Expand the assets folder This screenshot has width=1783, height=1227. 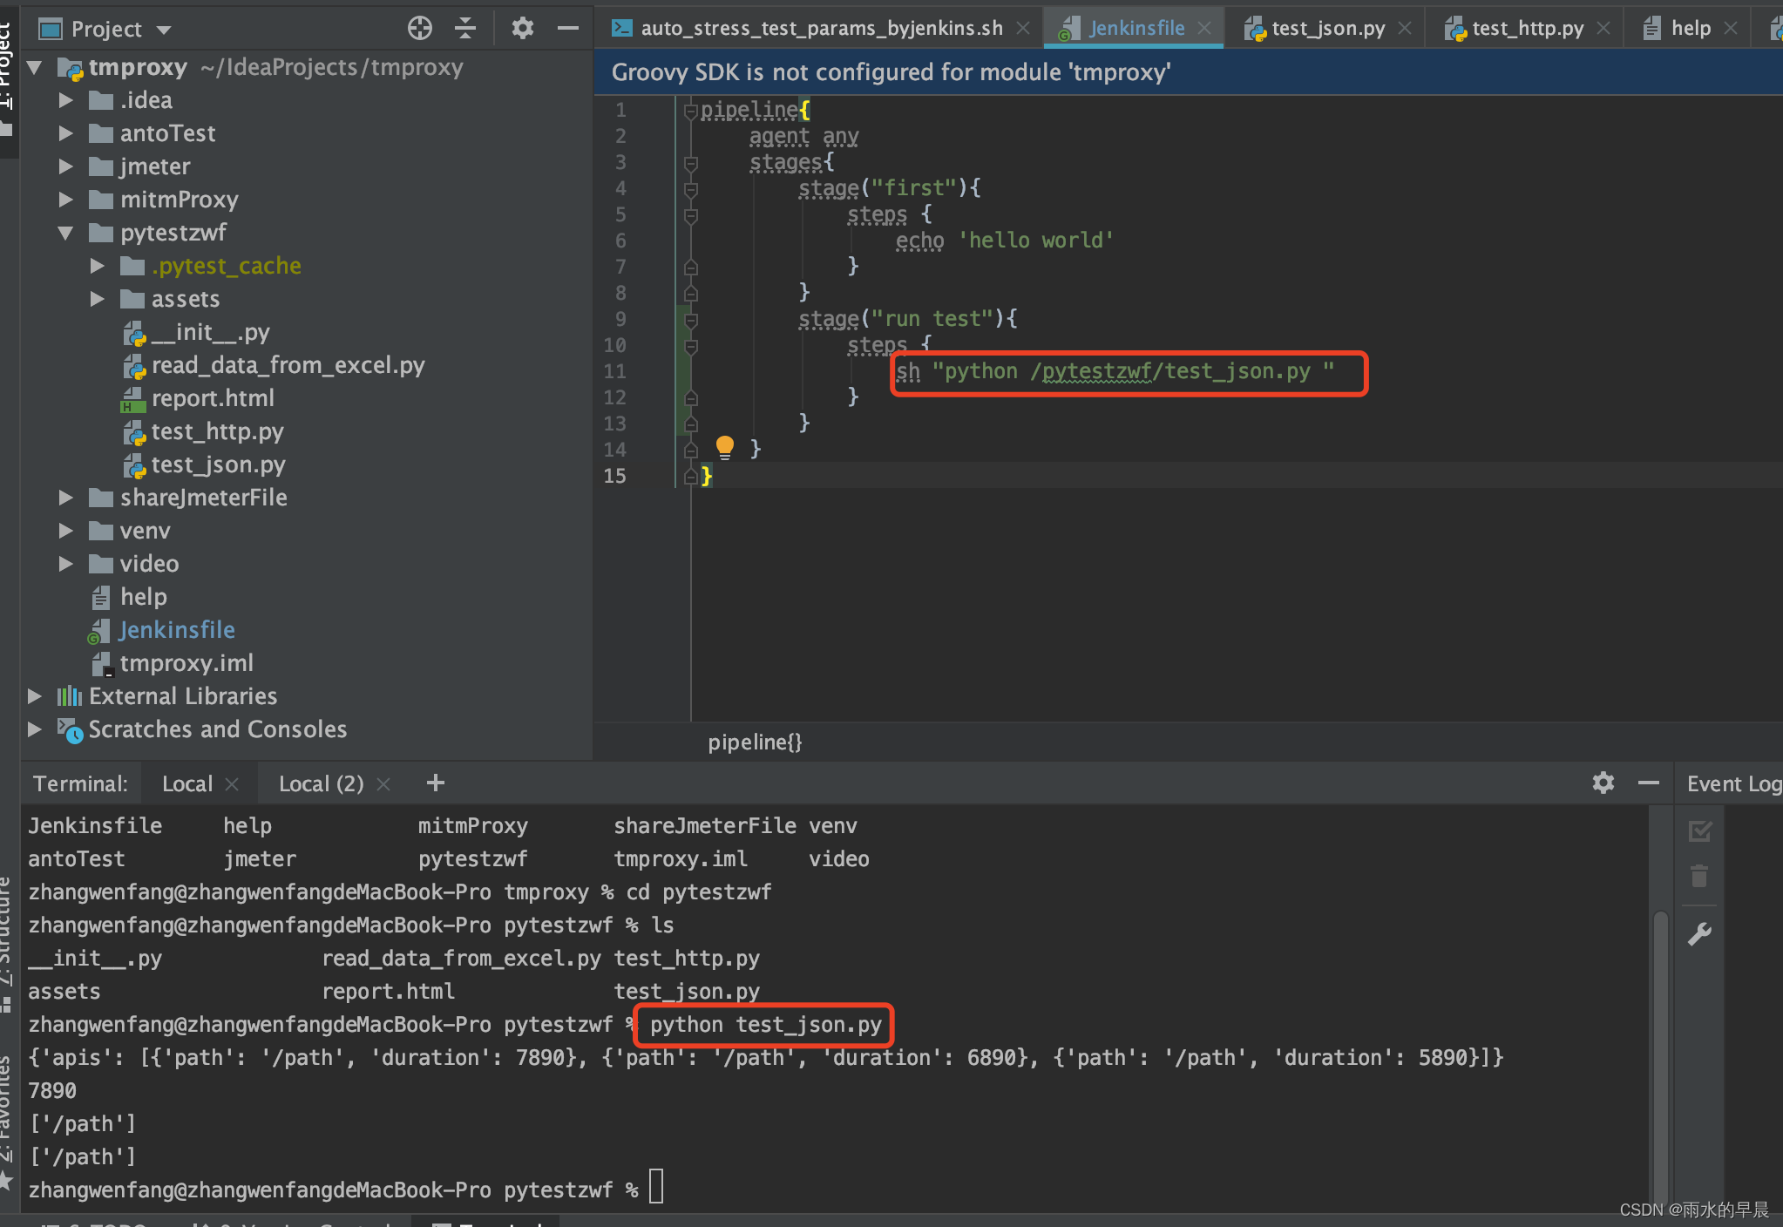(x=98, y=299)
